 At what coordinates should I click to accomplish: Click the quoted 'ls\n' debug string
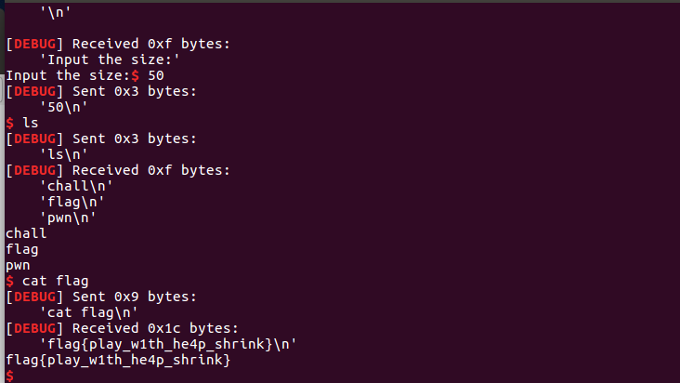64,154
